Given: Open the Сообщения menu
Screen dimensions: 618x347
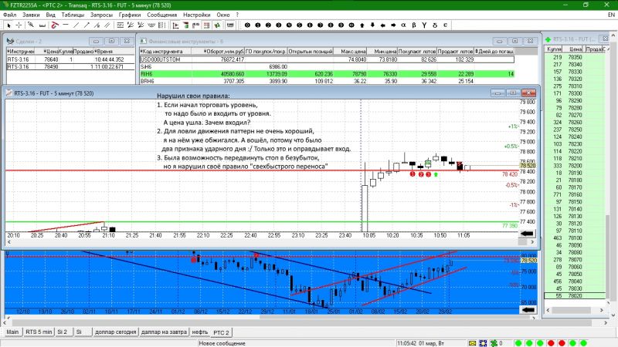Looking at the screenshot, I should (161, 15).
